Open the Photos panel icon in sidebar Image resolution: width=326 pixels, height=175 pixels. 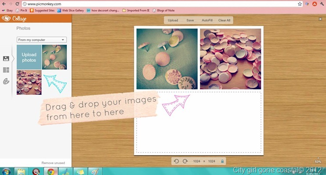click(x=6, y=58)
